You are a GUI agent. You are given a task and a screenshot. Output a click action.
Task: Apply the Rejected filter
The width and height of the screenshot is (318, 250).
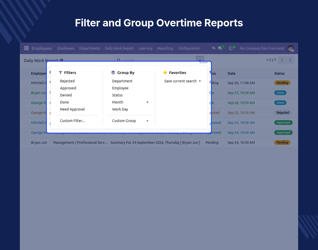click(67, 81)
